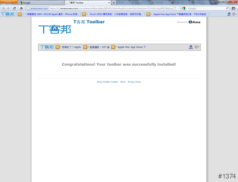Expand the first RSS feed dropdown in browser toolbar
The image size is (238, 182).
pyautogui.click(x=23, y=14)
